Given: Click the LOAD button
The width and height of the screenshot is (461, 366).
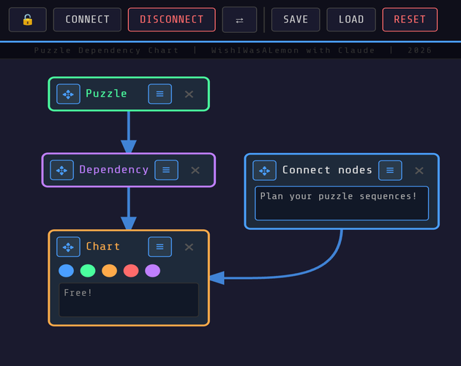Looking at the screenshot, I should click(x=351, y=20).
